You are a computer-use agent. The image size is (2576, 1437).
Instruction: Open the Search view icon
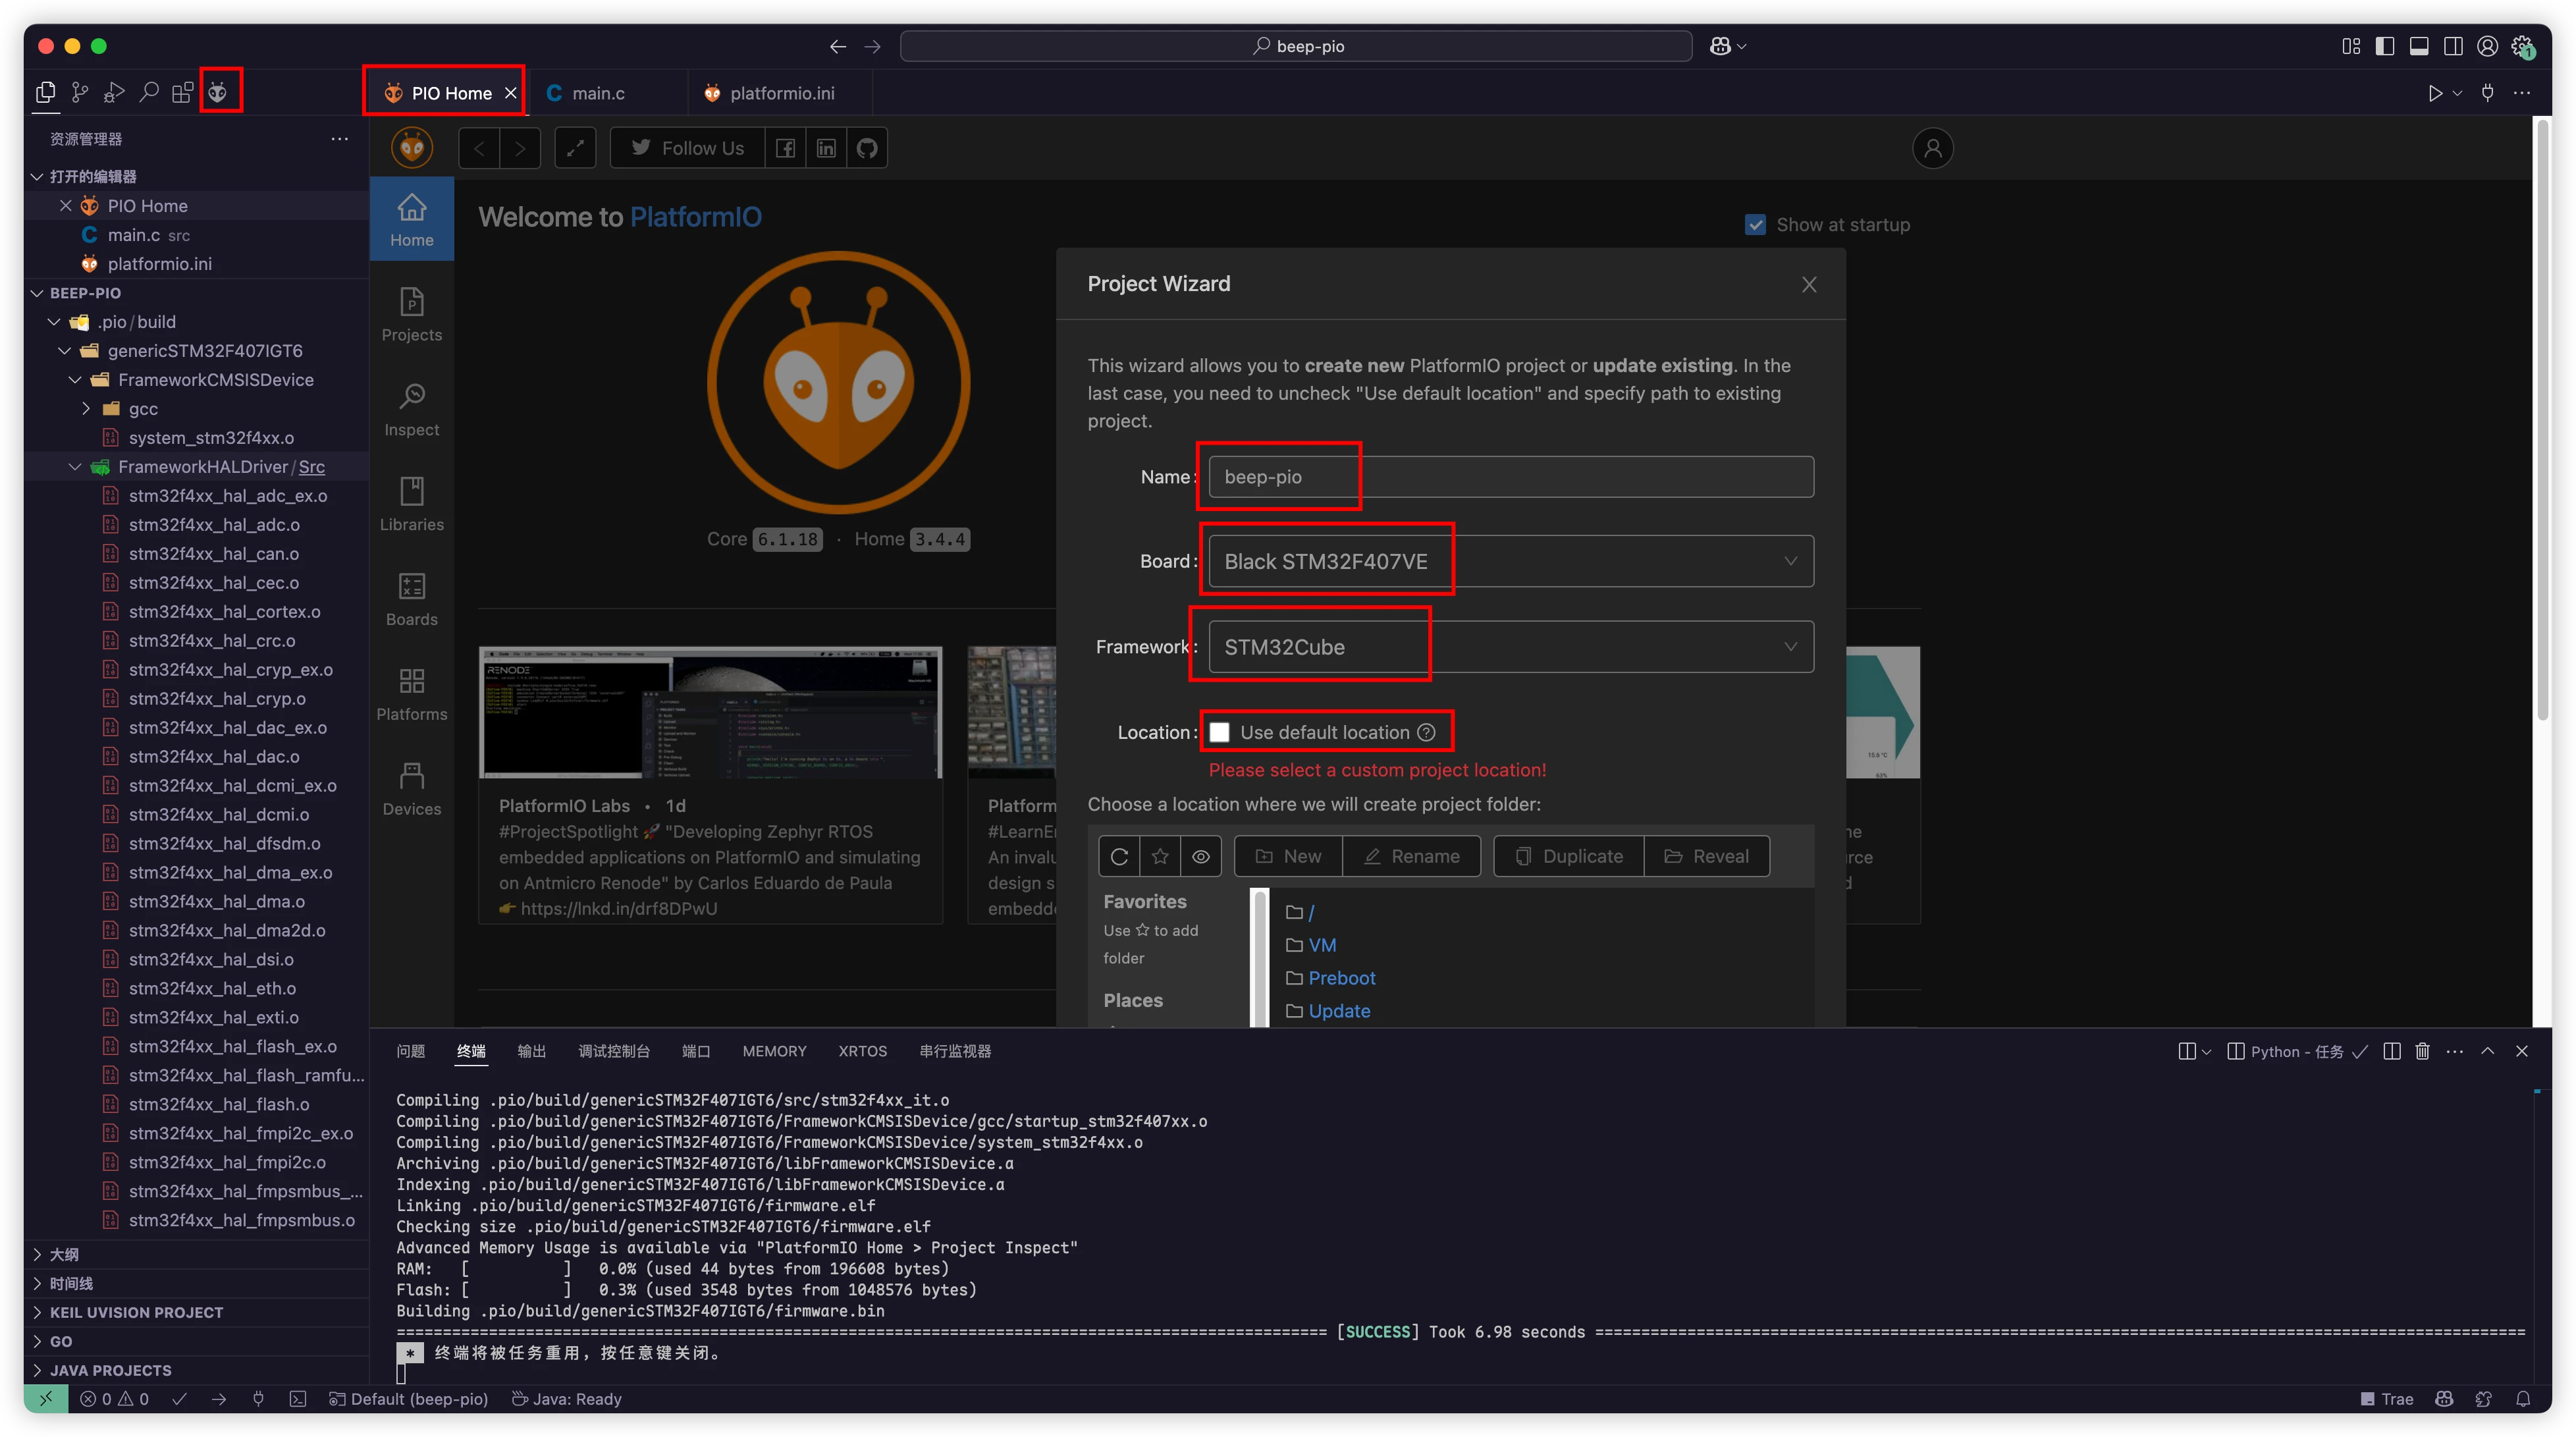click(x=149, y=93)
